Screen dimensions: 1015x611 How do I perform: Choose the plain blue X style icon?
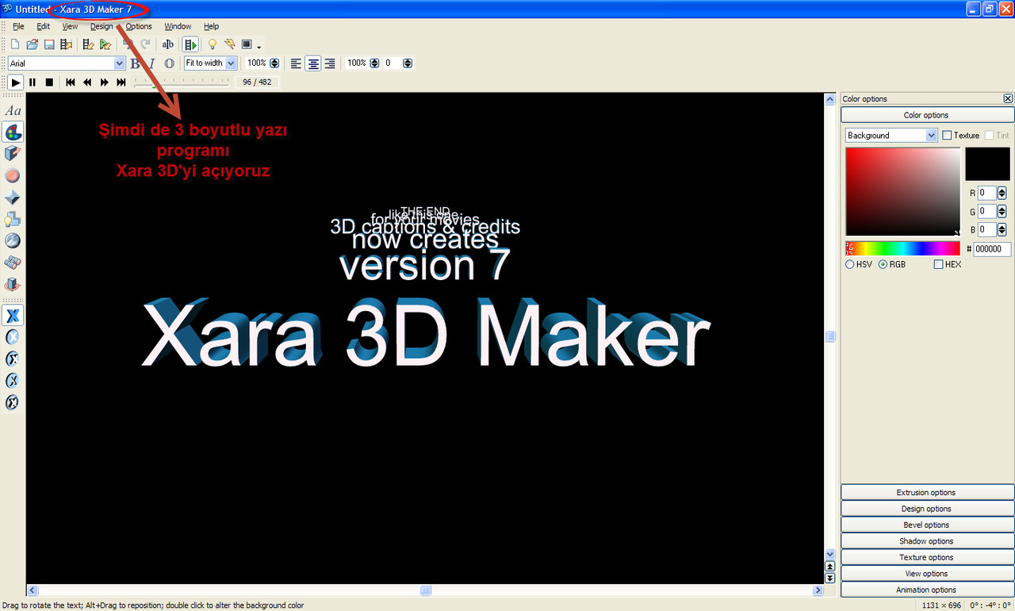pyautogui.click(x=13, y=316)
